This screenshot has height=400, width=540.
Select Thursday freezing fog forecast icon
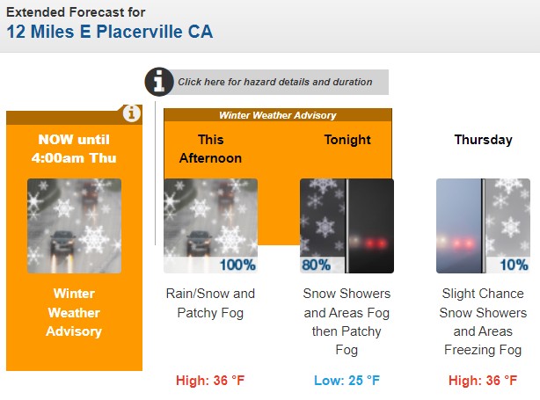point(483,226)
